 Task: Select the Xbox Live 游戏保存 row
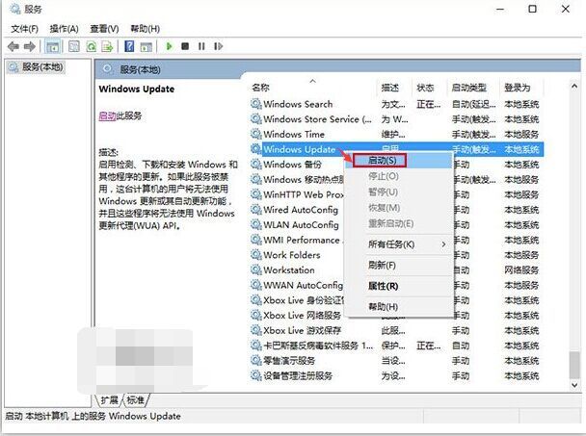pyautogui.click(x=396, y=330)
